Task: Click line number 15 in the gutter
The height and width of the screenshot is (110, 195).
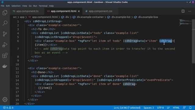Action: pyautogui.click(x=17, y=84)
